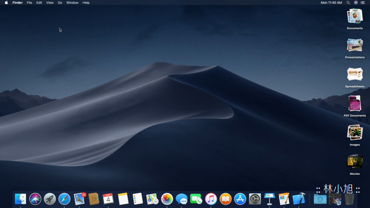Open the Edit menu

coord(39,3)
